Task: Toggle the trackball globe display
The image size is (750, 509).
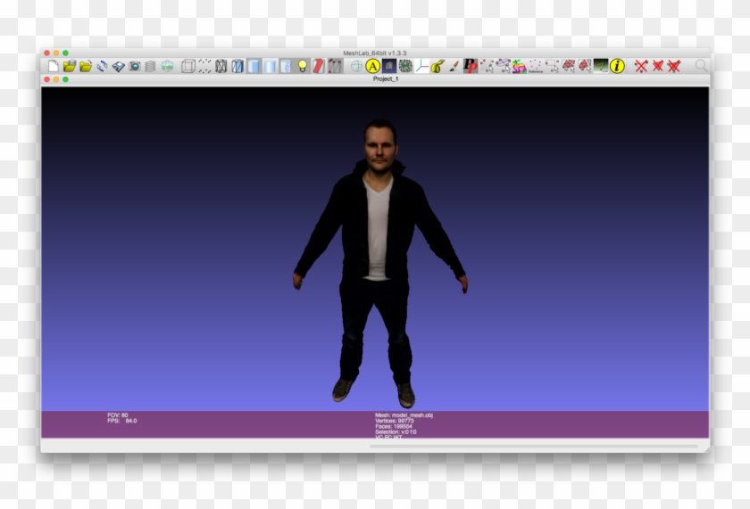Action: 356,66
